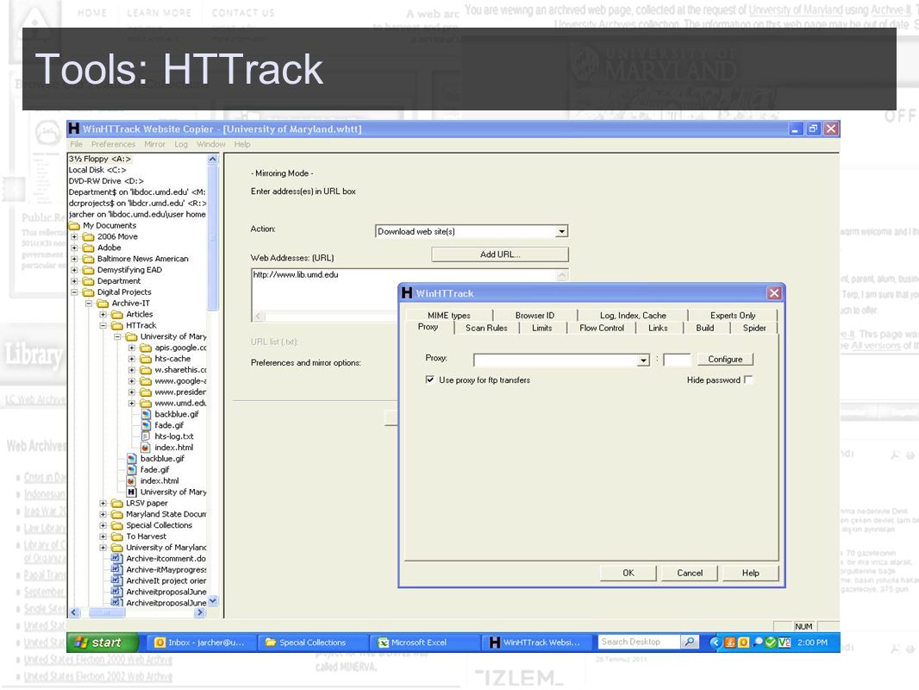Click the My Documents folder icon
This screenshot has width=919, height=690.
[74, 226]
